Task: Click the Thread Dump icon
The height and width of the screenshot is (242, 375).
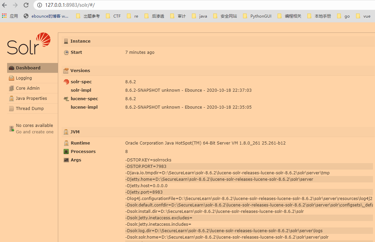Action: click(12, 109)
